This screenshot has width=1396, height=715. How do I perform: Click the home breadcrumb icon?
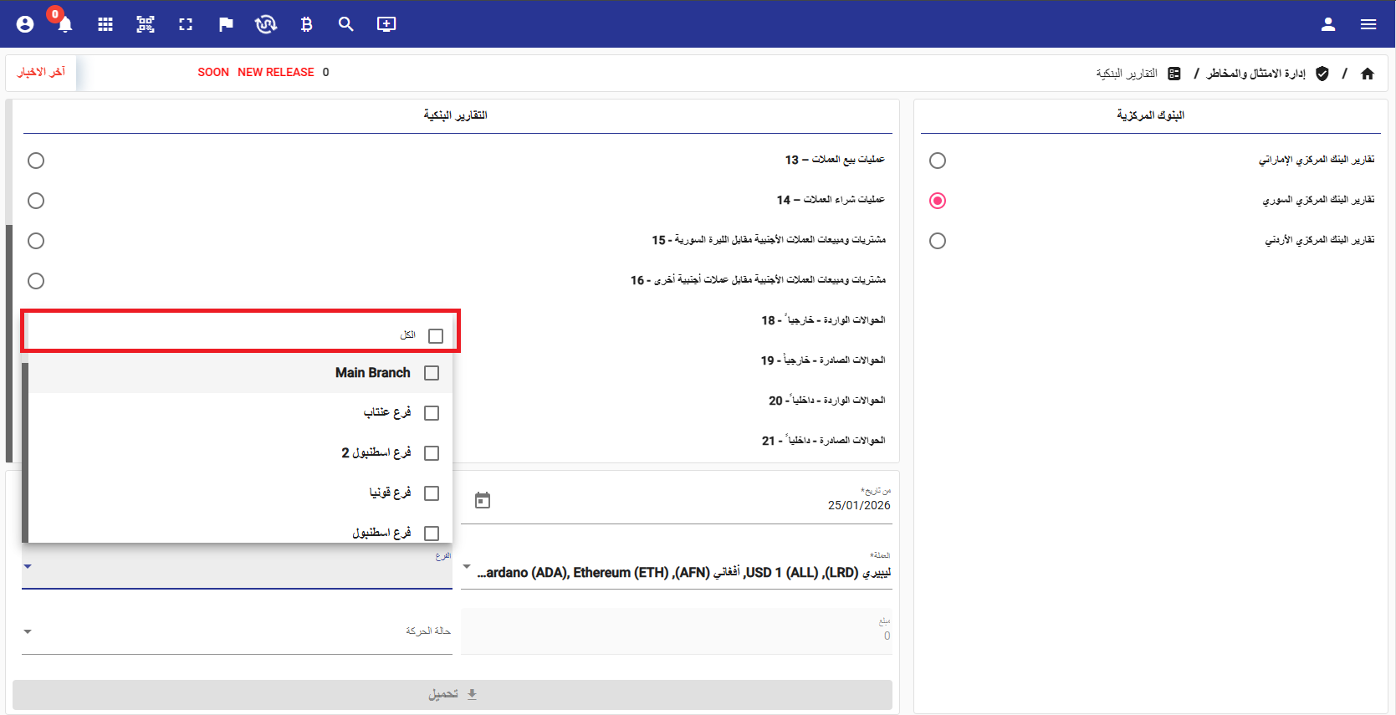point(1367,74)
